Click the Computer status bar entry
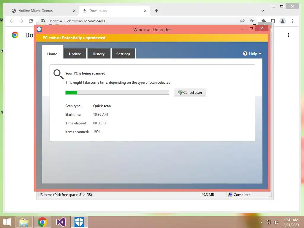This screenshot has height=228, width=304. pos(239,195)
